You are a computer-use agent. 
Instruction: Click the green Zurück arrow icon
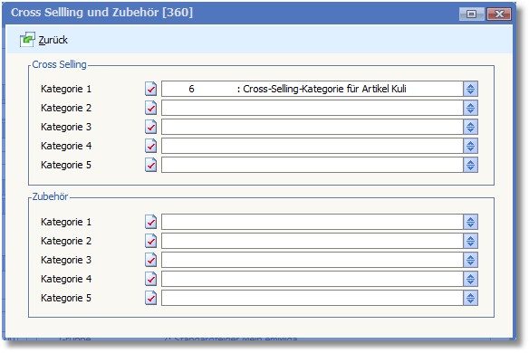tap(27, 40)
